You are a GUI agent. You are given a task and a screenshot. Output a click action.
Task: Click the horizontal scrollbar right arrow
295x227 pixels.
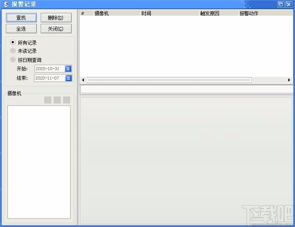(x=289, y=80)
